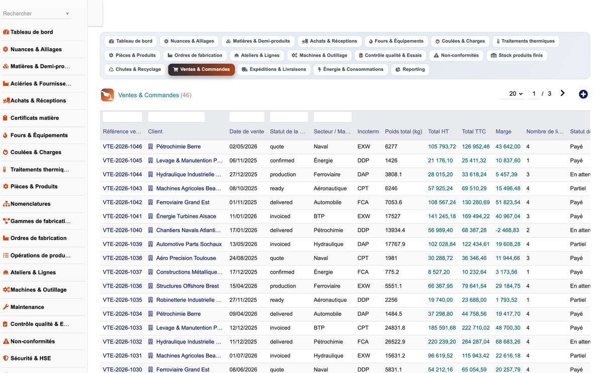Open Achats & Réceptions in the sidebar

click(38, 100)
